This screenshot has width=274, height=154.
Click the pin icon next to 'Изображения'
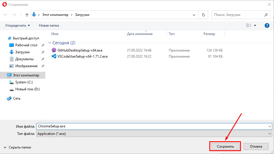43,66
